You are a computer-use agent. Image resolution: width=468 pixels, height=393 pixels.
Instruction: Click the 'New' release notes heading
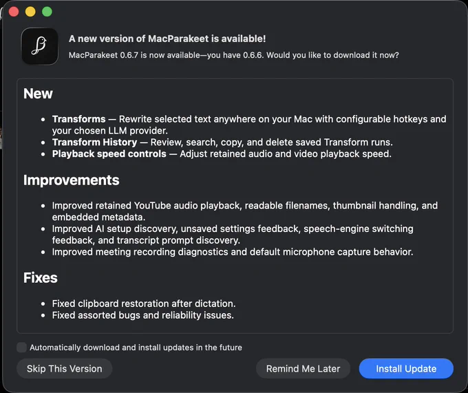[38, 94]
